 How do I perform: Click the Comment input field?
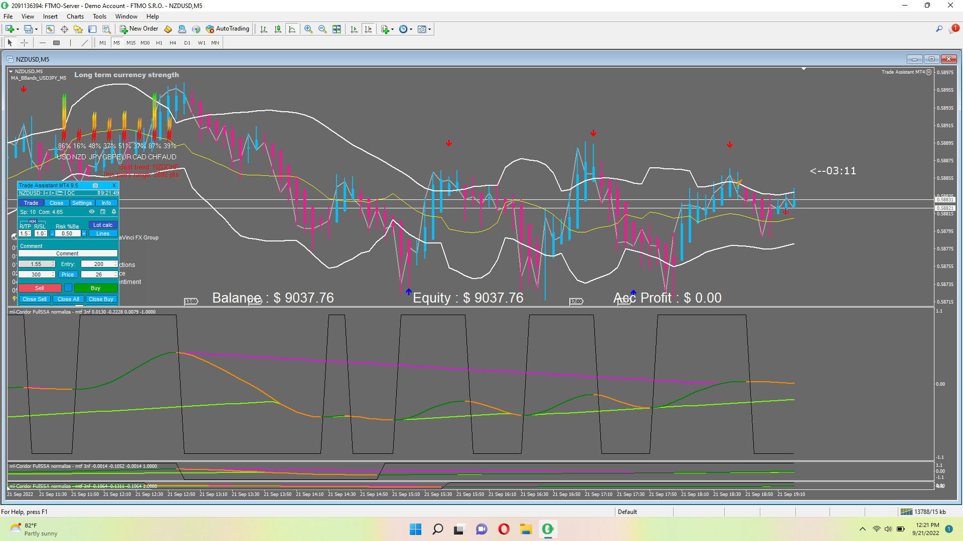pos(67,254)
